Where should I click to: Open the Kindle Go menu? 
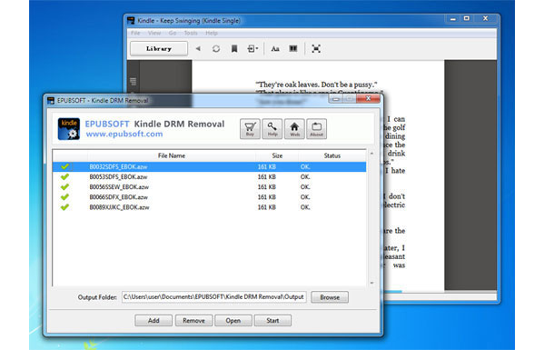click(x=173, y=33)
